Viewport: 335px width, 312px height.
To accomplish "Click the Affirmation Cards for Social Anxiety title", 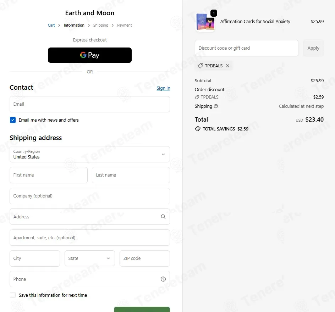I will coord(255,21).
